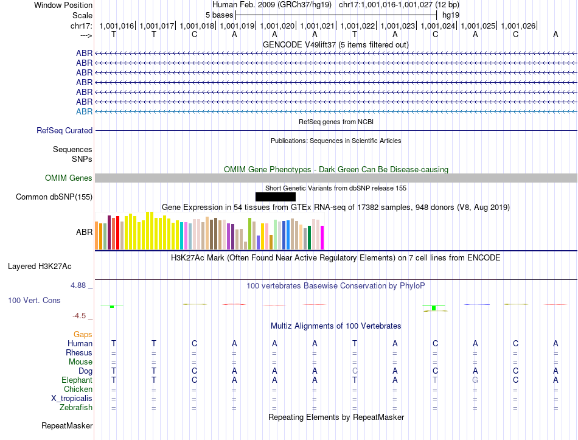
Task: Click the '5 bases' scale bar label
Action: click(x=219, y=15)
